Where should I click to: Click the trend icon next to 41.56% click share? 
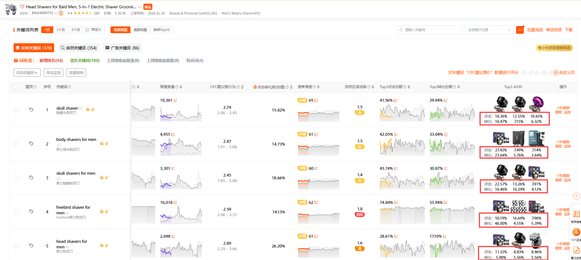click(396, 100)
